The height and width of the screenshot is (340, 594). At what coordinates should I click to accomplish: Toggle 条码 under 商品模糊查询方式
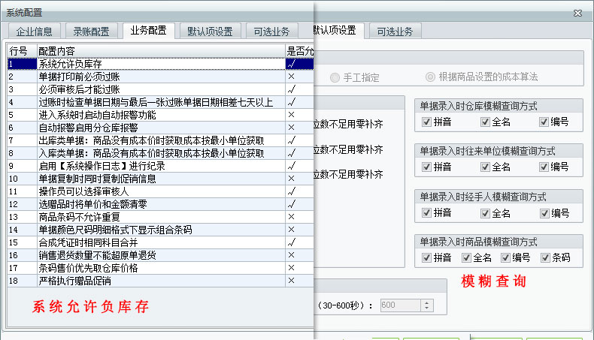(x=545, y=257)
